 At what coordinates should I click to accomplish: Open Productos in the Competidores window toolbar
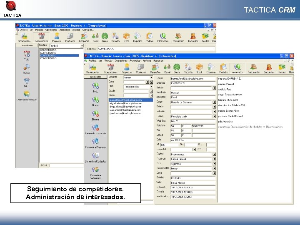point(70,37)
